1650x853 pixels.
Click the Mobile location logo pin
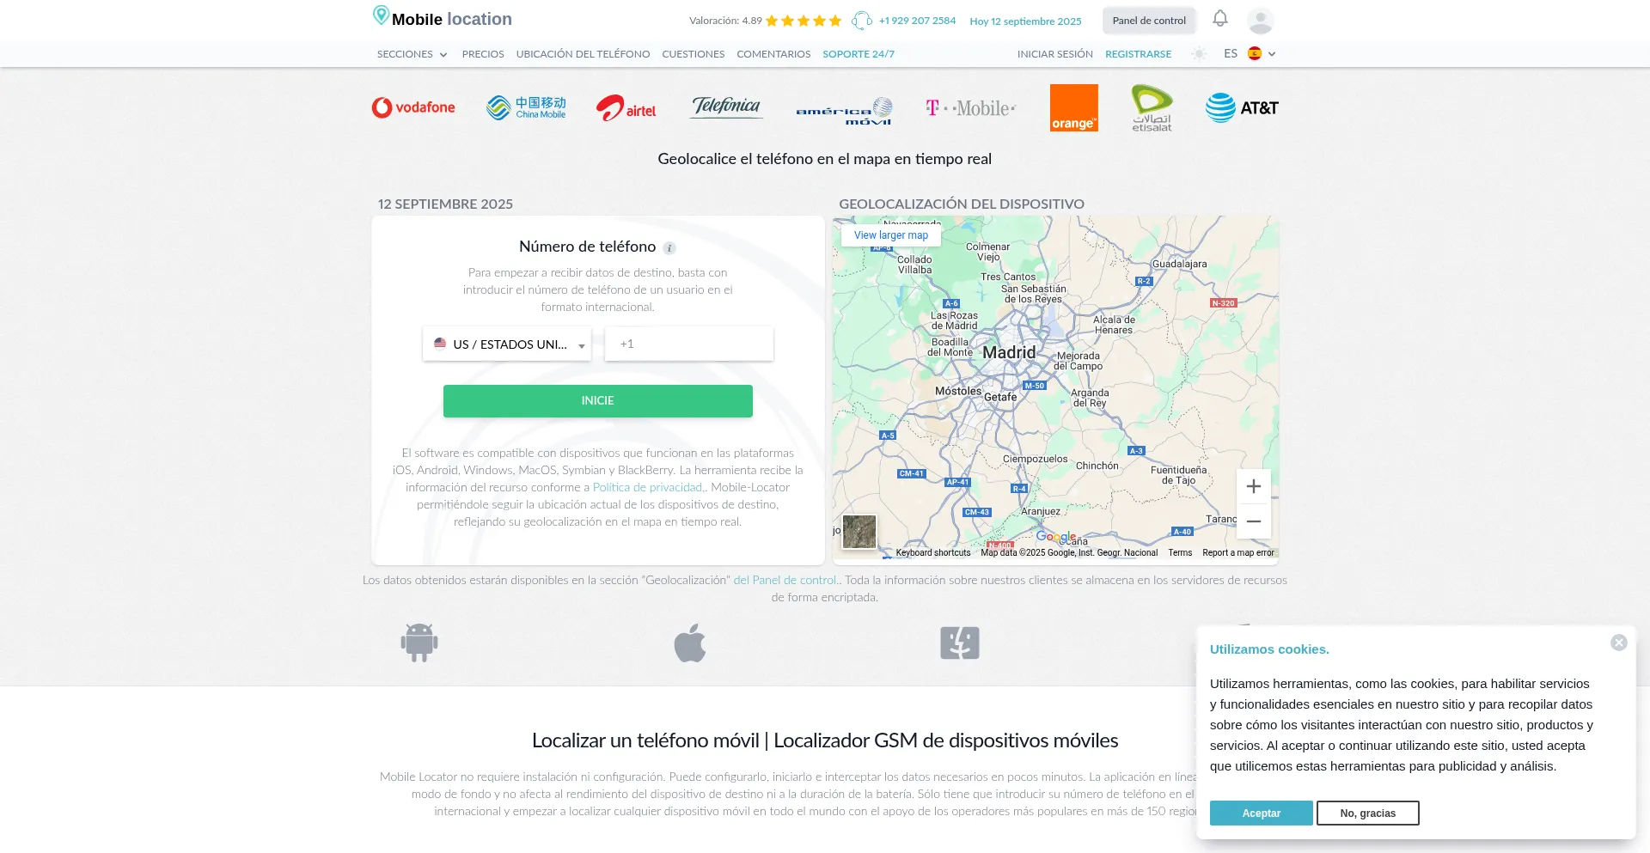[381, 15]
